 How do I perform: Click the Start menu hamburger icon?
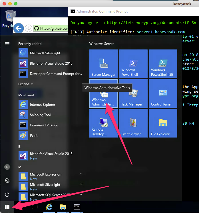tap(7, 44)
